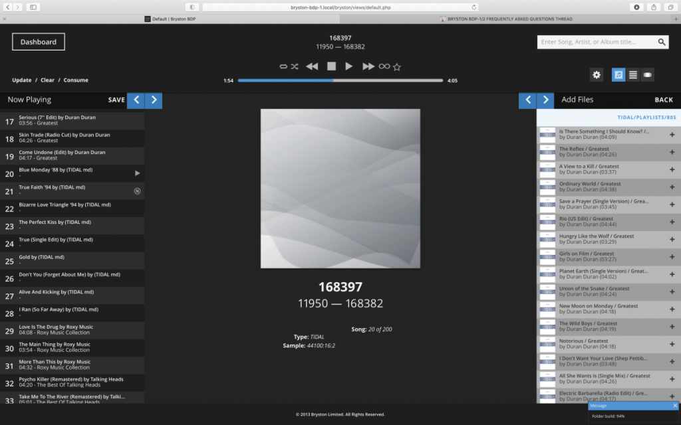
Task: Add All She Wants Is with plus
Action: 672,379
